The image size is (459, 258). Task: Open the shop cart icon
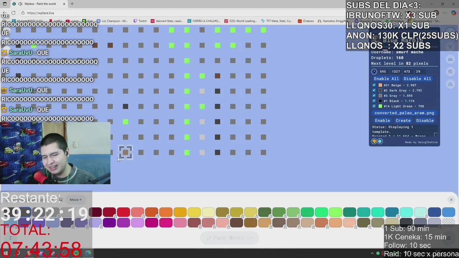450,47
